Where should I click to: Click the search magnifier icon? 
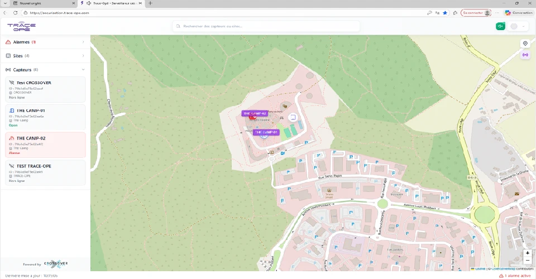178,26
